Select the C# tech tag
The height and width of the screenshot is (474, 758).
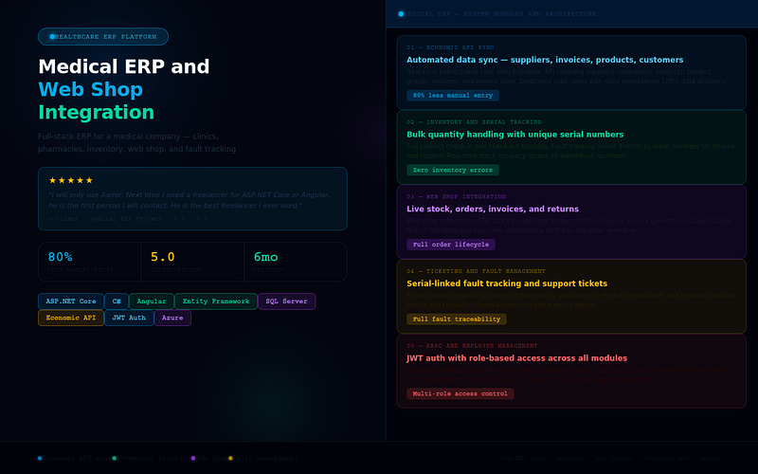pos(117,301)
